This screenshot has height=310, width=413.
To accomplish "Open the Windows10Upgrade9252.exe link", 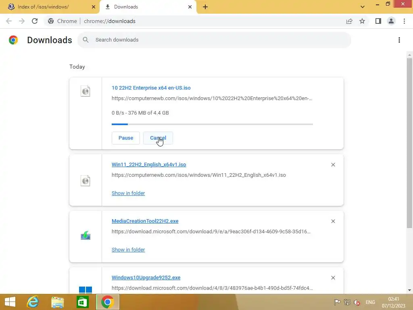I will 146,278.
